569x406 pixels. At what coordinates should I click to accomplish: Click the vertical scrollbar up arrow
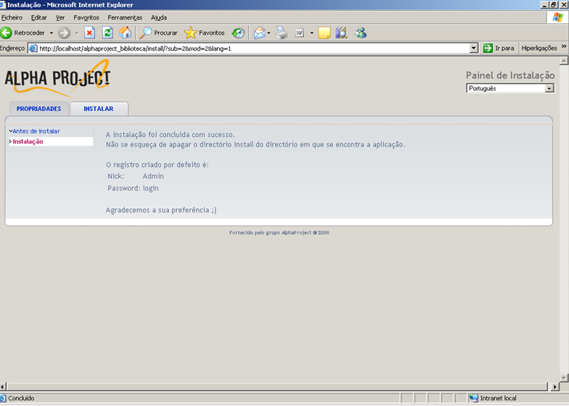563,61
